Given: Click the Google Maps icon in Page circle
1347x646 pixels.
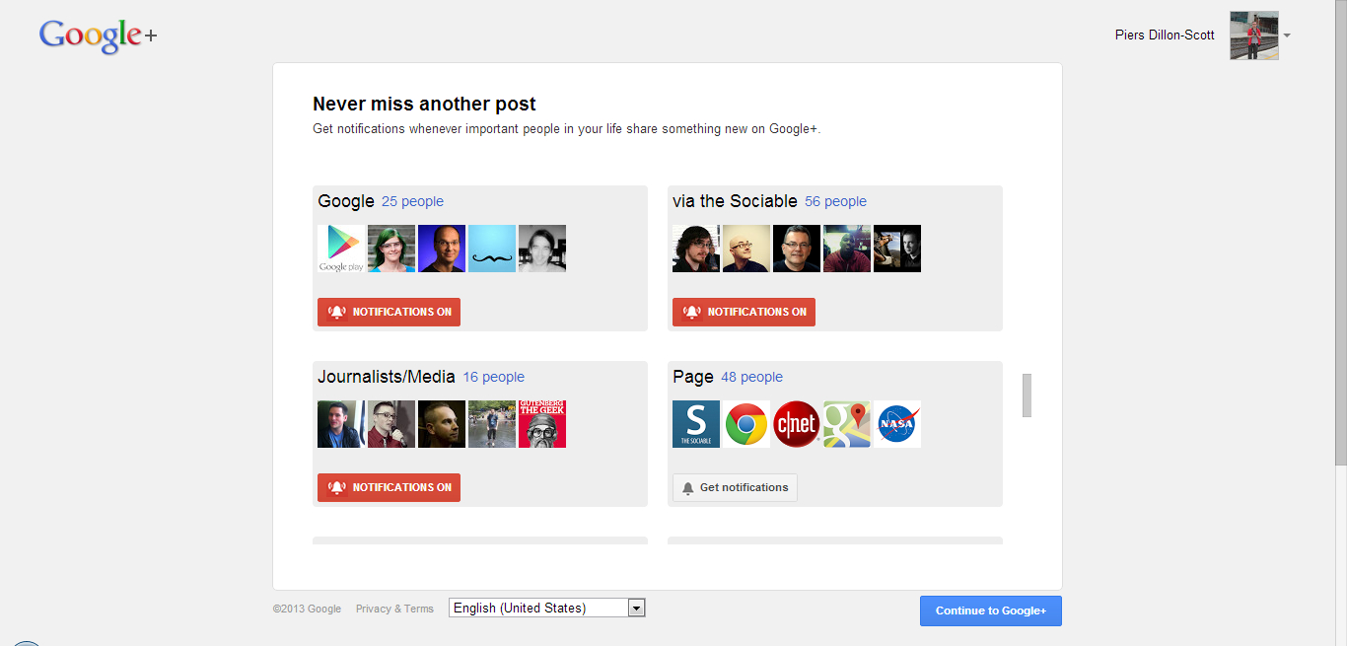Looking at the screenshot, I should [x=847, y=424].
